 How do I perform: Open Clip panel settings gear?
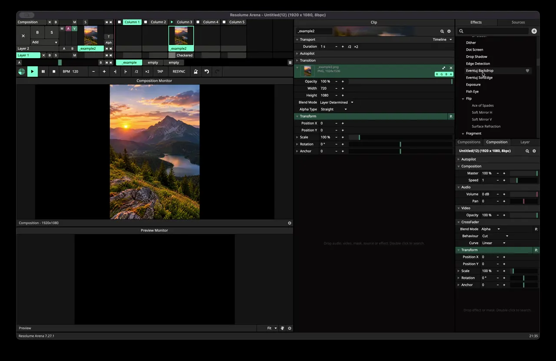coord(449,31)
